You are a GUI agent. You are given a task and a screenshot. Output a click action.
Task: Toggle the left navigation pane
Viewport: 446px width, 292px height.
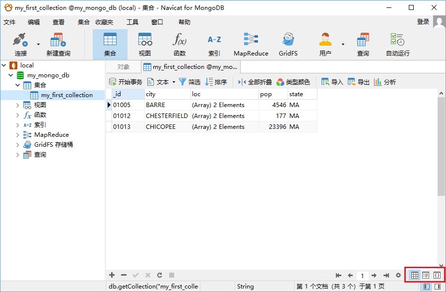click(x=427, y=287)
